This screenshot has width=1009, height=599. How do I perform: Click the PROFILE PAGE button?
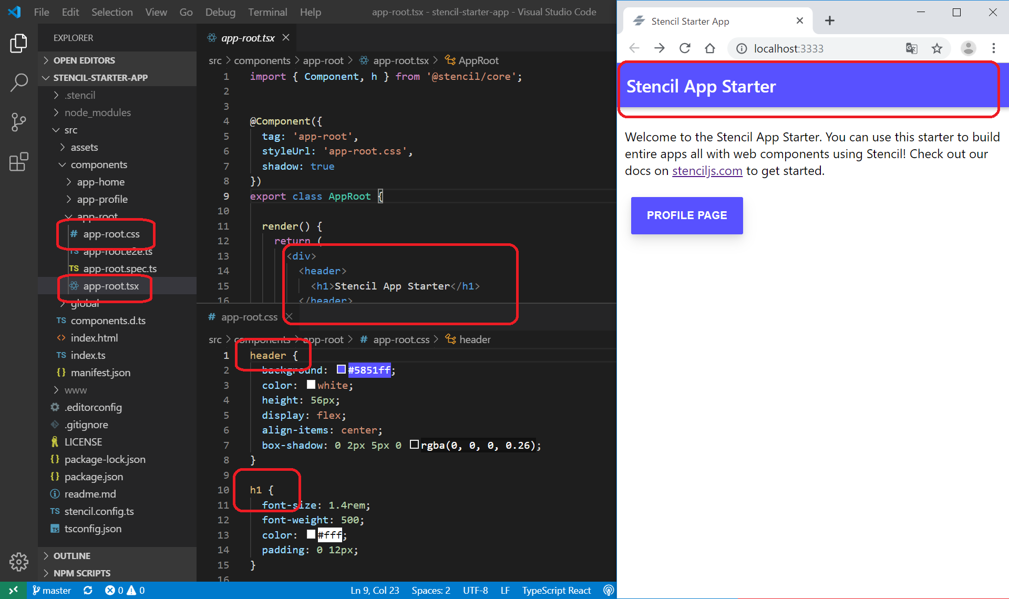[687, 215]
